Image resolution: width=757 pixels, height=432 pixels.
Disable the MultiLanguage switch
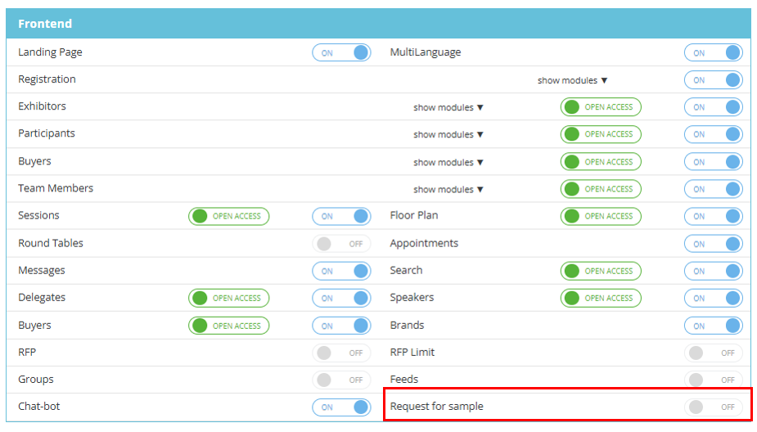click(x=713, y=52)
